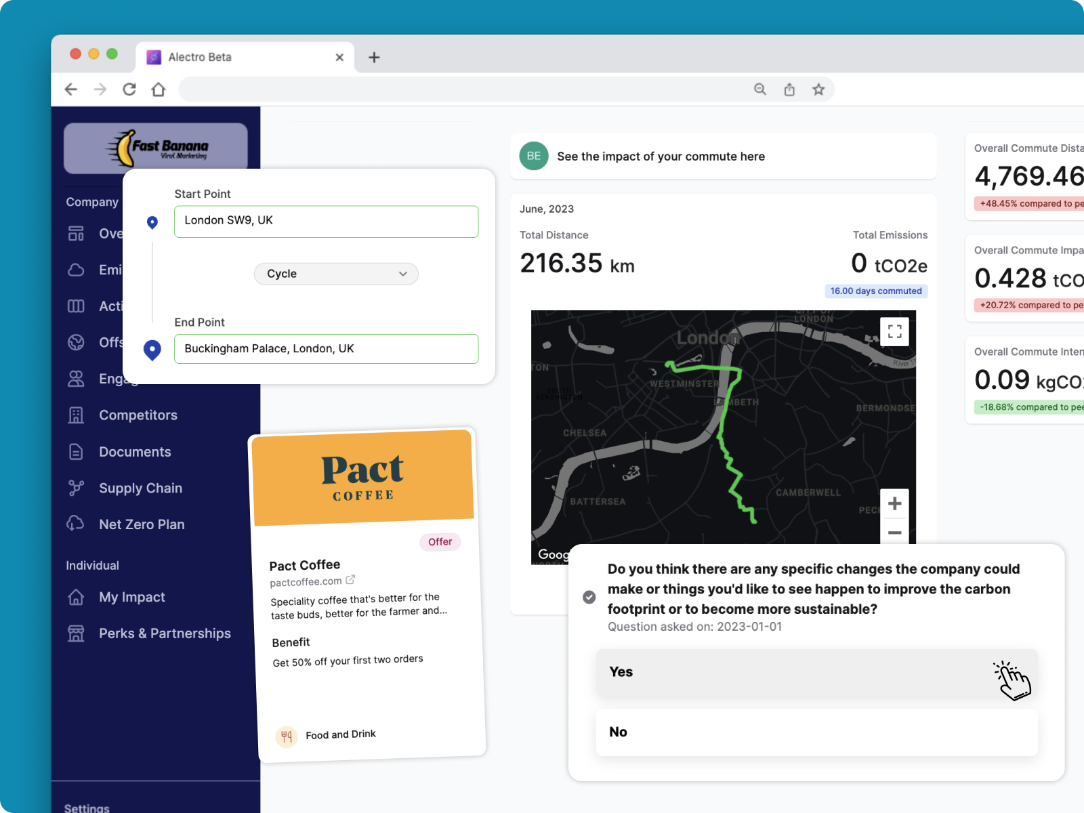The height and width of the screenshot is (813, 1084).
Task: Click the -18.68% compared badge
Action: coord(1030,407)
